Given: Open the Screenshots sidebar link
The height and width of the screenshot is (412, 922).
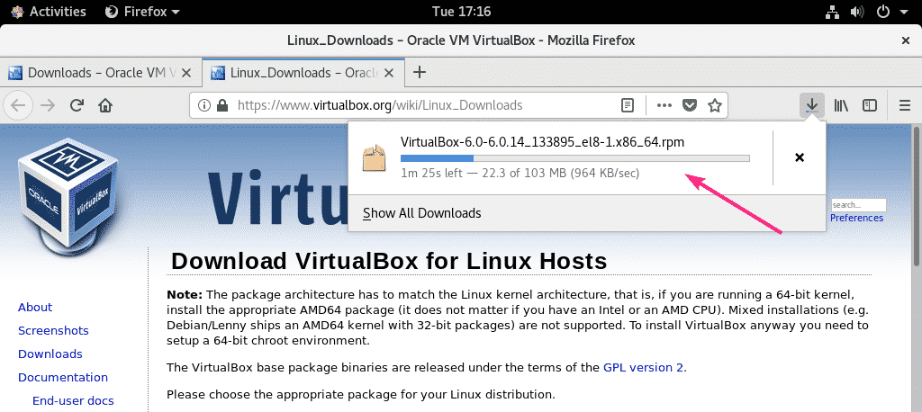Looking at the screenshot, I should pyautogui.click(x=53, y=330).
